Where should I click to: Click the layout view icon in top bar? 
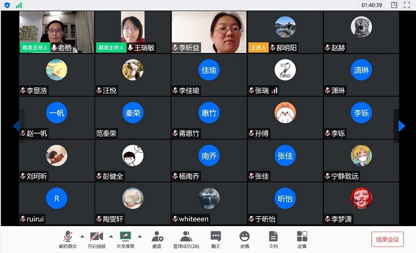click(x=394, y=5)
